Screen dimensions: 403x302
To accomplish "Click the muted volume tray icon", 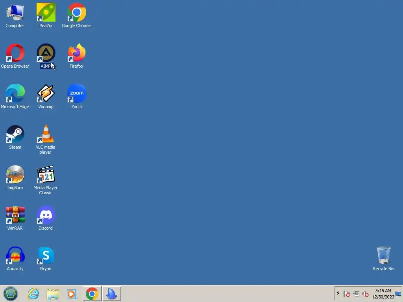I will coord(365,293).
